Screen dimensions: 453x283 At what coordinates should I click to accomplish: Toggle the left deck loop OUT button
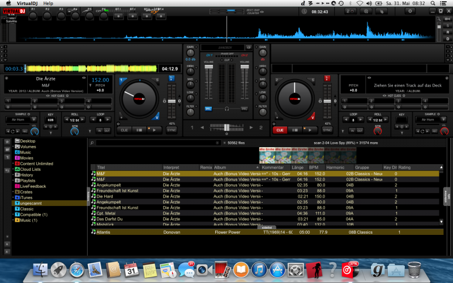107,131
